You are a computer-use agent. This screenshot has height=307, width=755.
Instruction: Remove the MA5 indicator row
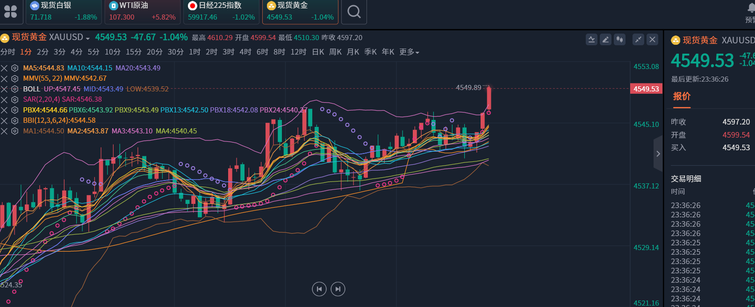pyautogui.click(x=4, y=68)
